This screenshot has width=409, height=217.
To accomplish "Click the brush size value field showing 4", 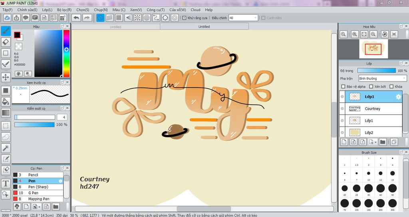I will 62,117.
